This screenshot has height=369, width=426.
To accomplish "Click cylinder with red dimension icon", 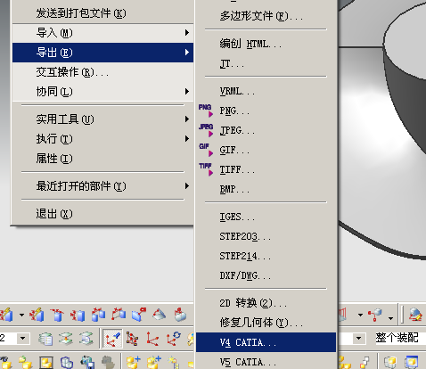I will coord(180,315).
